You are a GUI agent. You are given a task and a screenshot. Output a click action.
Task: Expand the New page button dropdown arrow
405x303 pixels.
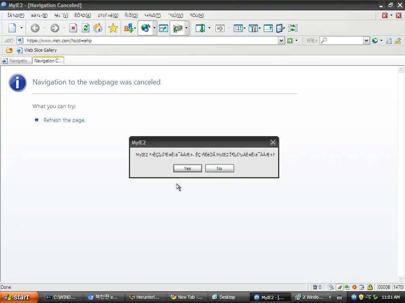click(21, 28)
